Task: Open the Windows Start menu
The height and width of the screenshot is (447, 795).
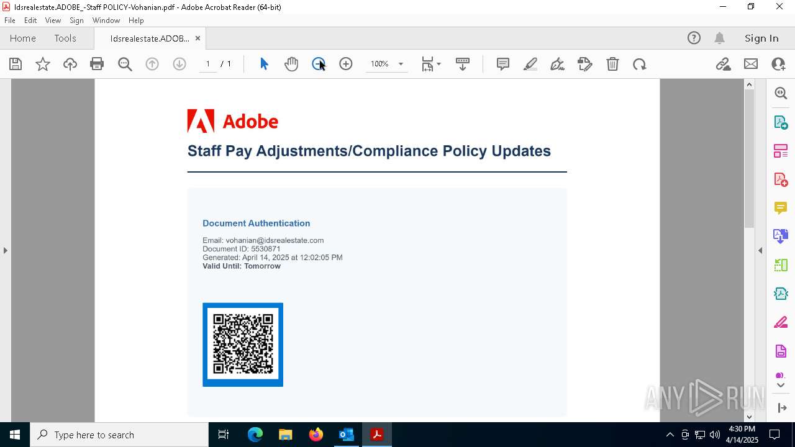Action: 15,435
